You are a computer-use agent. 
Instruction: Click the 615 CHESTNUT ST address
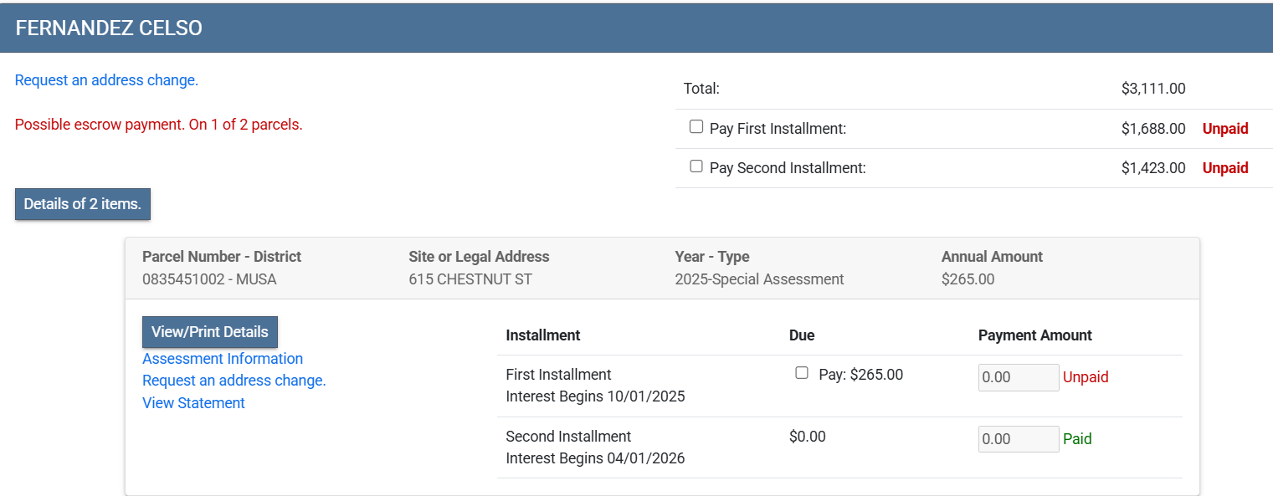pos(470,279)
